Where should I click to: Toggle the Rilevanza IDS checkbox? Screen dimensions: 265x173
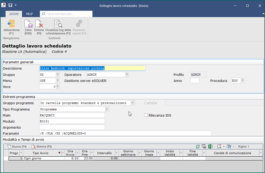point(146,115)
